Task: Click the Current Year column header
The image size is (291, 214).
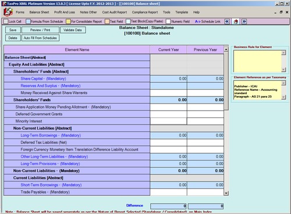Action: (168, 50)
